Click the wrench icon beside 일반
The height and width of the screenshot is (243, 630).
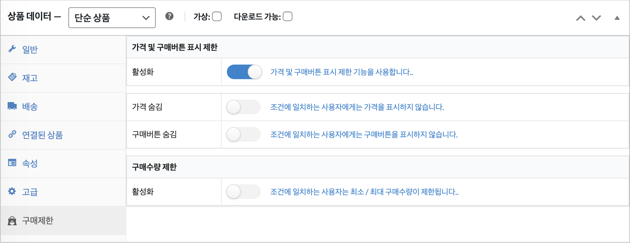[x=12, y=49]
